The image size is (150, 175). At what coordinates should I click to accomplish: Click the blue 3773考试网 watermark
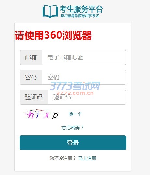click(75, 86)
